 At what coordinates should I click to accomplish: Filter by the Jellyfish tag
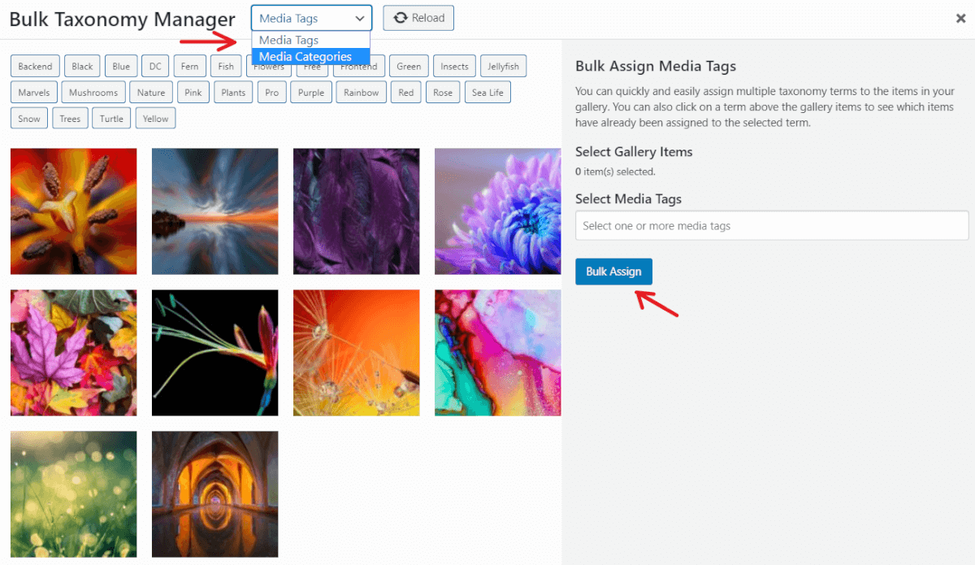pyautogui.click(x=504, y=67)
